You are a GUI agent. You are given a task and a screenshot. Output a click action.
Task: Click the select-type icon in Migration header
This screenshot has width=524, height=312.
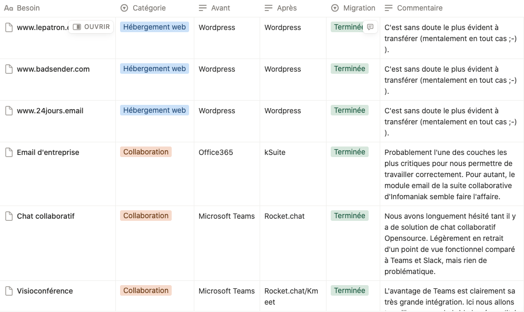tap(335, 8)
